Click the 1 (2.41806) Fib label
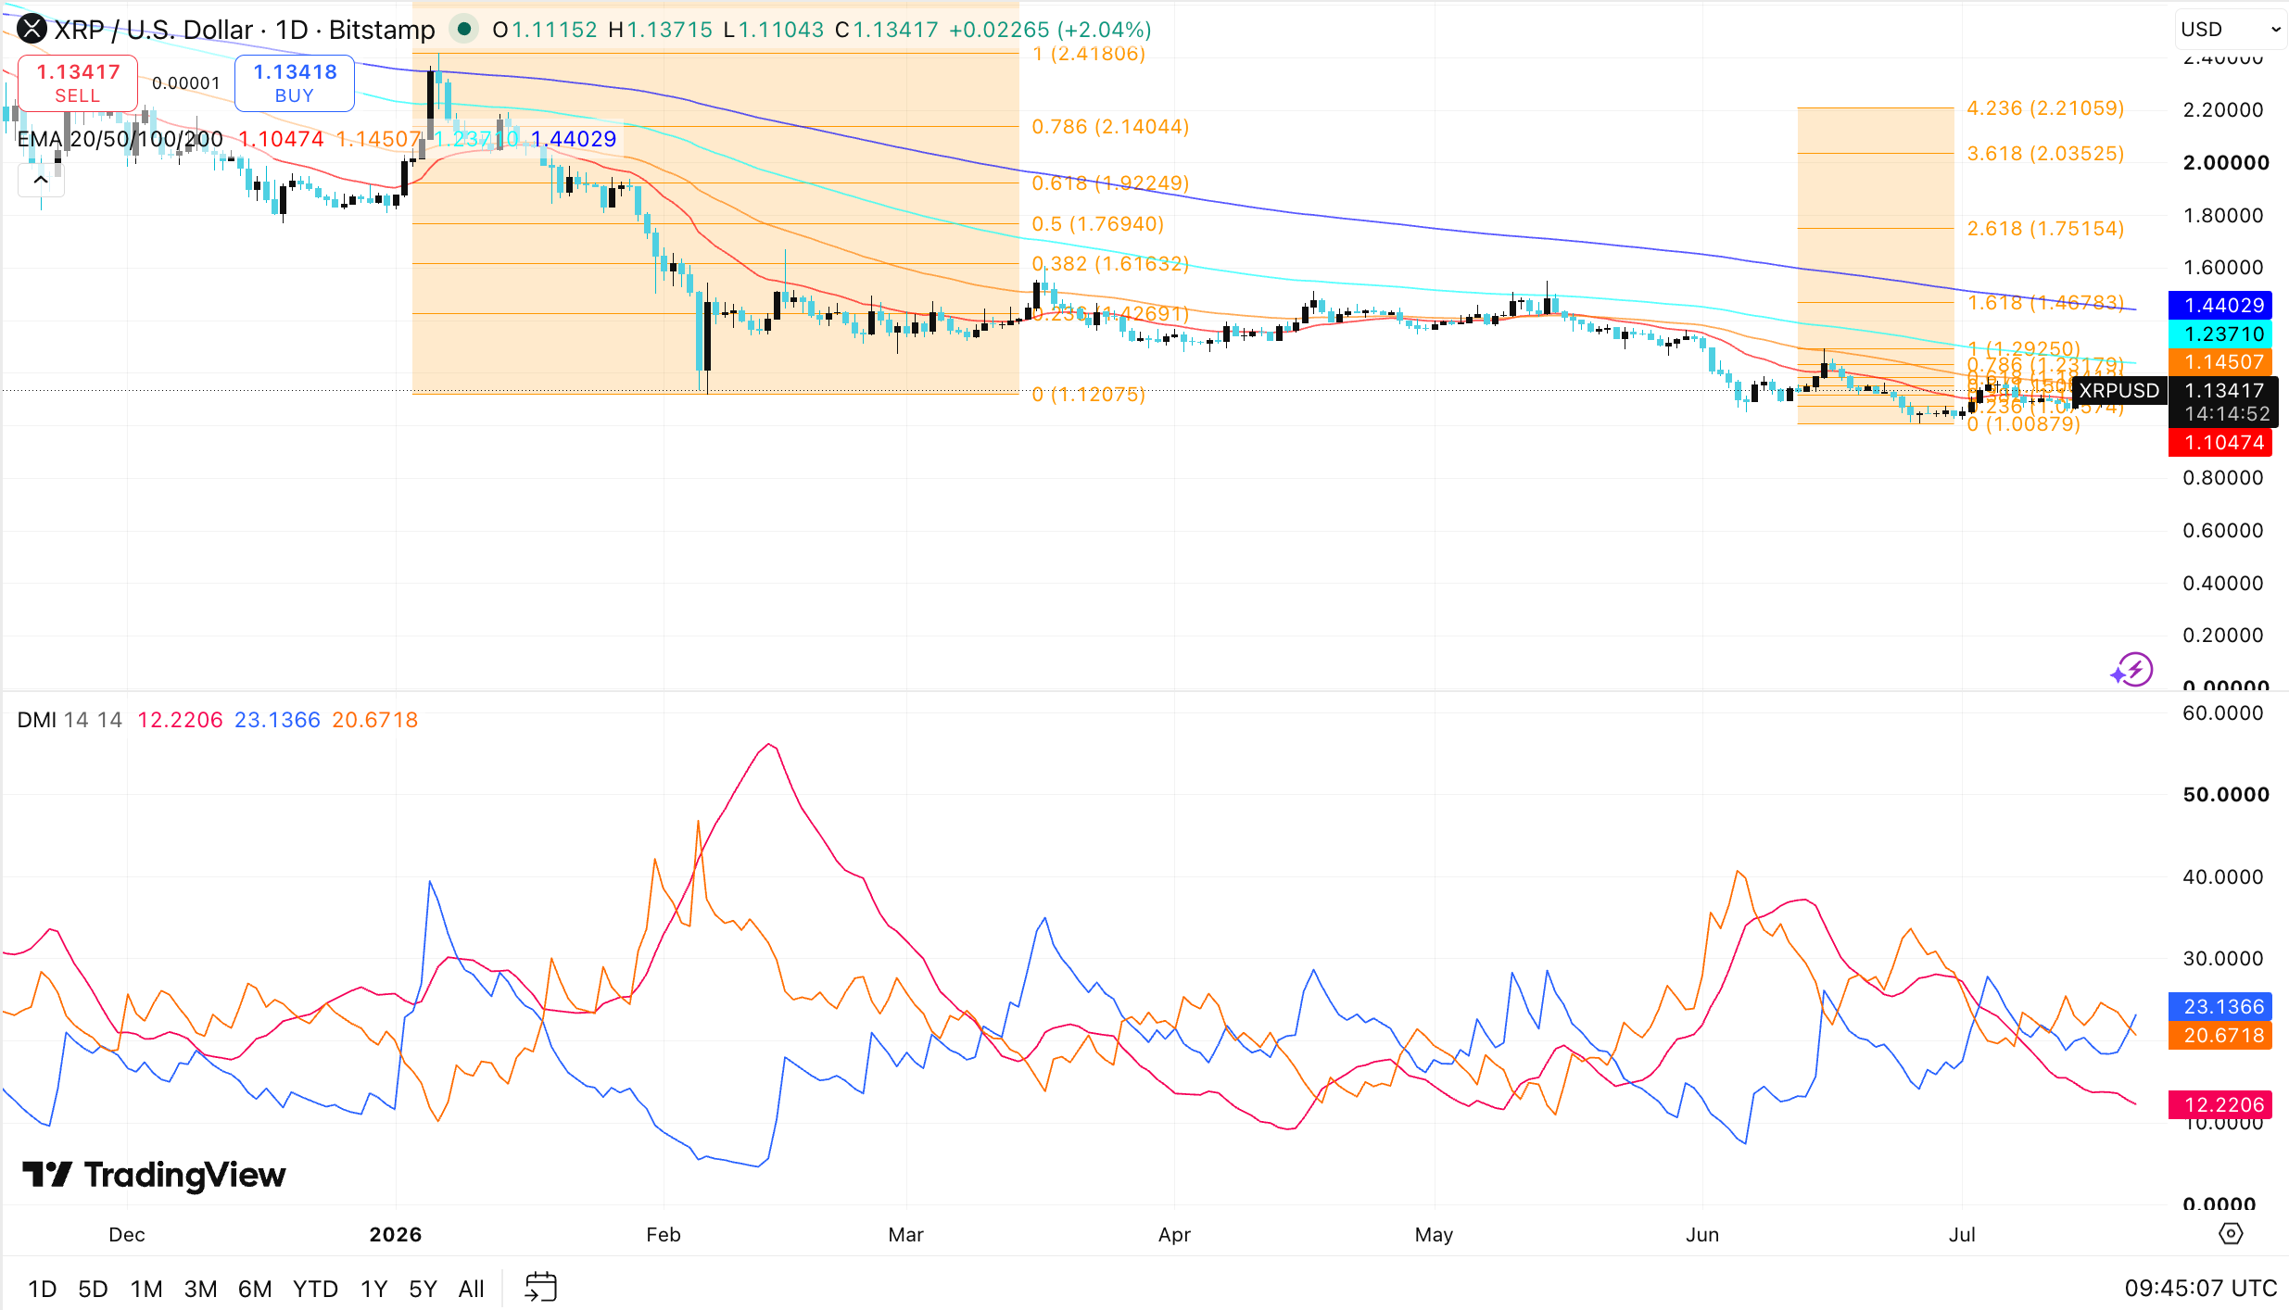 point(1088,54)
